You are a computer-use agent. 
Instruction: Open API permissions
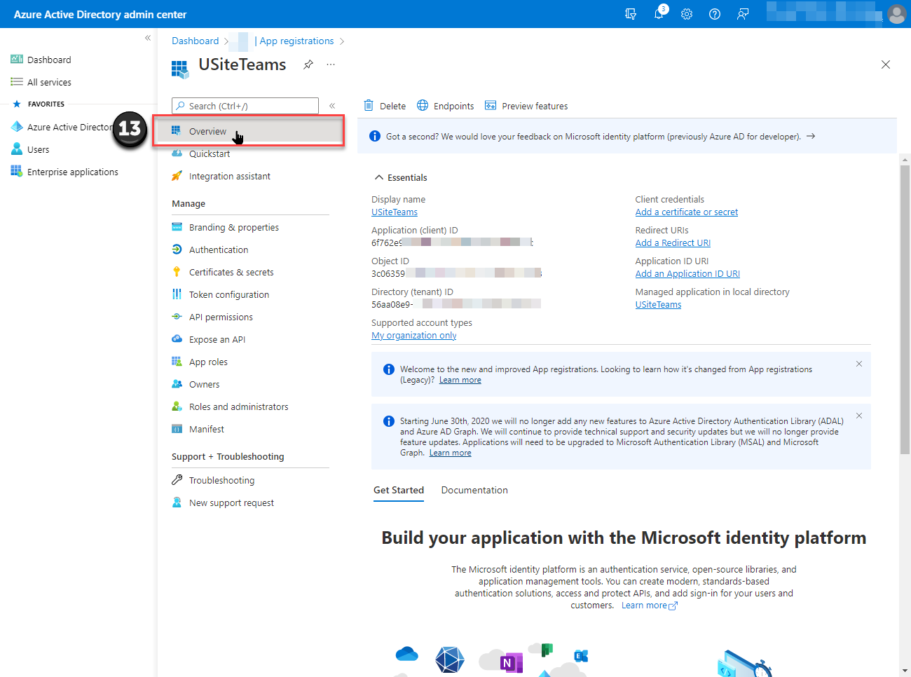[212, 317]
